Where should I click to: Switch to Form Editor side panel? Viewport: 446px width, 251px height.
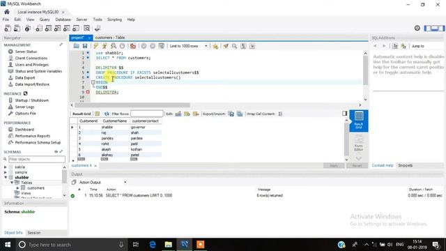tap(359, 143)
